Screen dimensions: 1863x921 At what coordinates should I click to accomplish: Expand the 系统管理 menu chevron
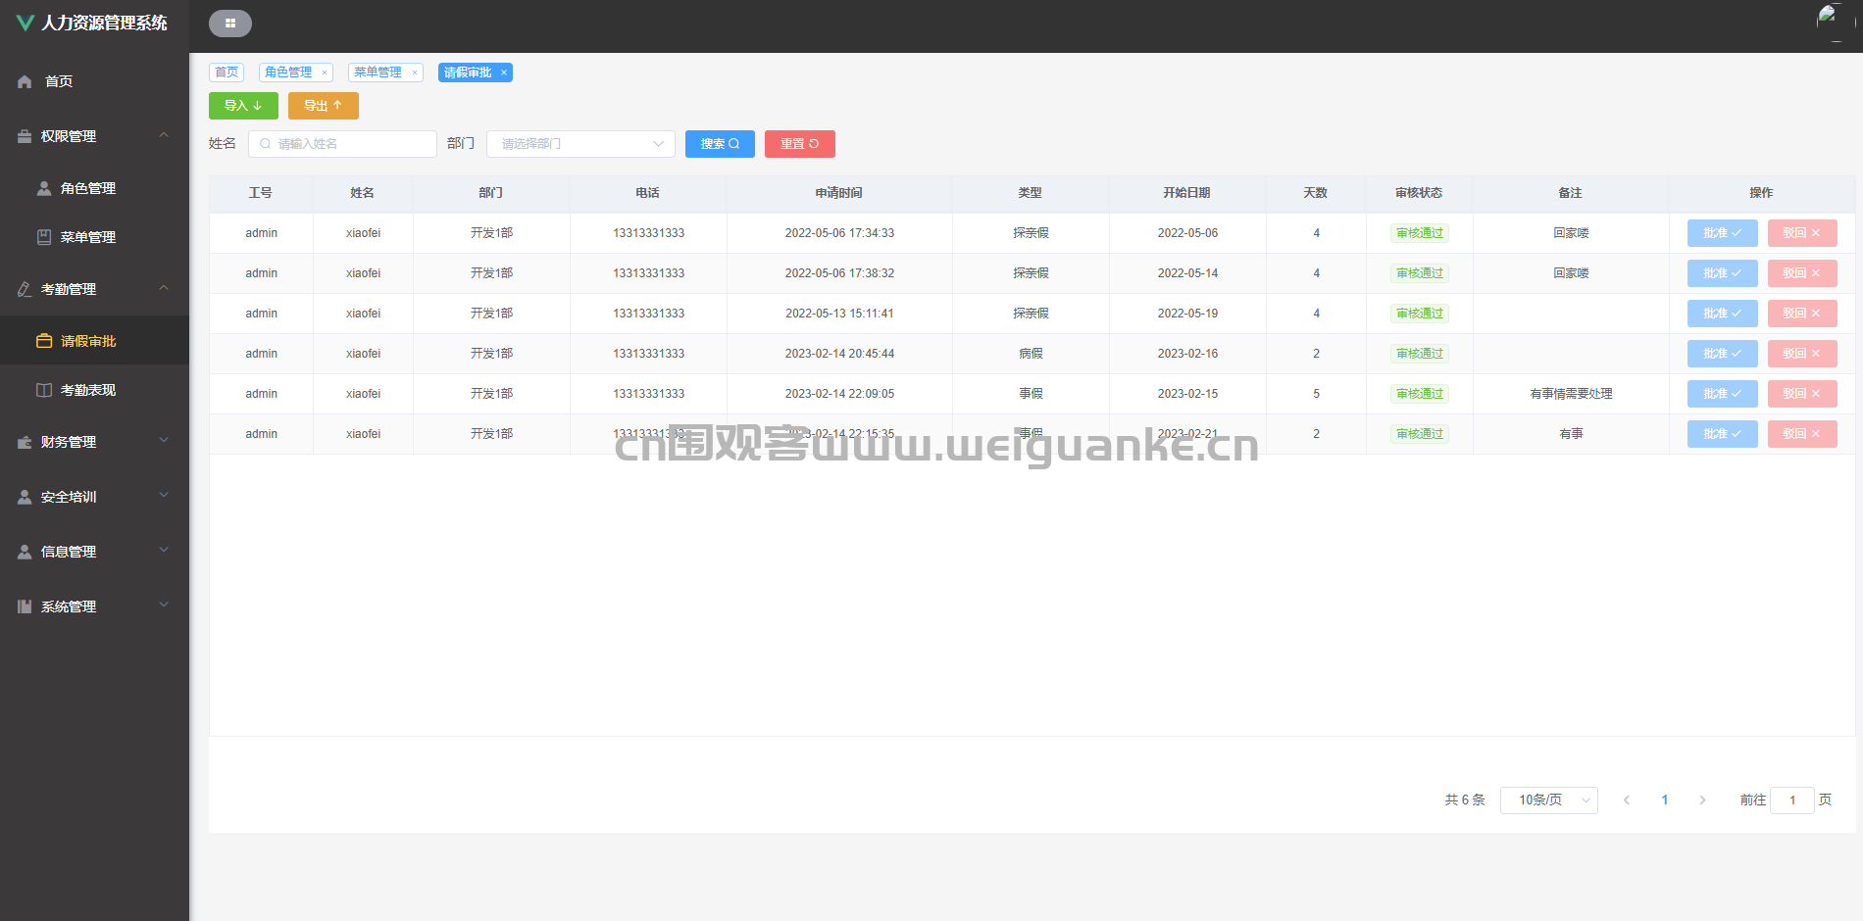[164, 606]
